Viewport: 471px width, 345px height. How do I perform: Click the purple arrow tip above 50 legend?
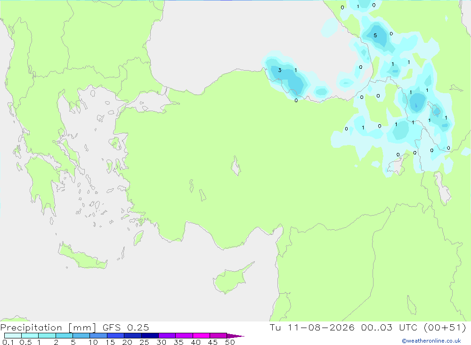coord(235,336)
